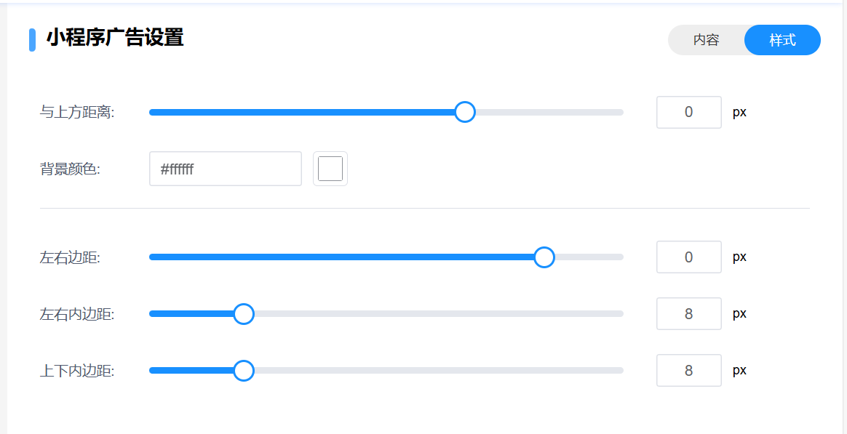Focus the 左右边距 px value field

coord(688,257)
